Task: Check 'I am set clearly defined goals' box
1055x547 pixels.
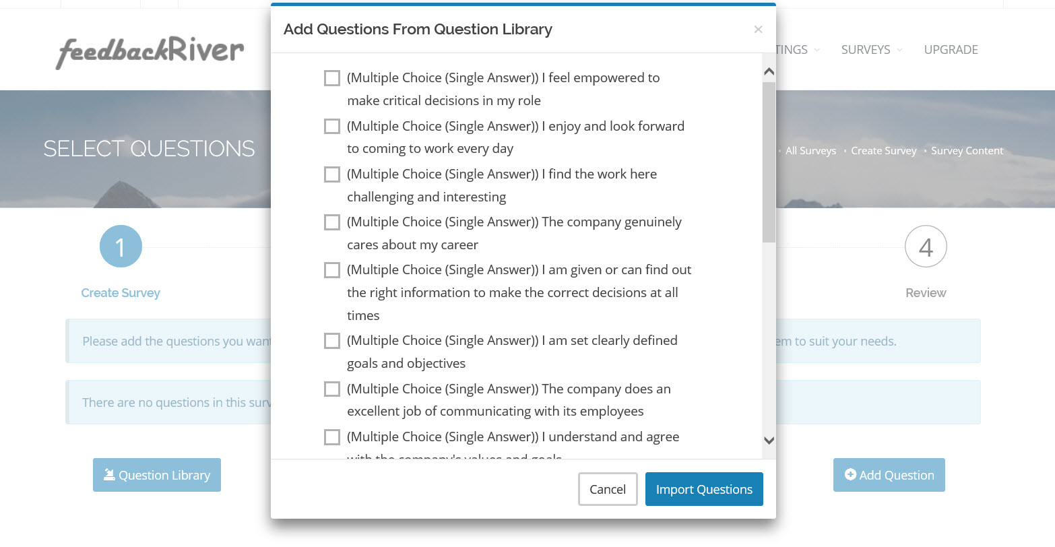Action: [332, 341]
